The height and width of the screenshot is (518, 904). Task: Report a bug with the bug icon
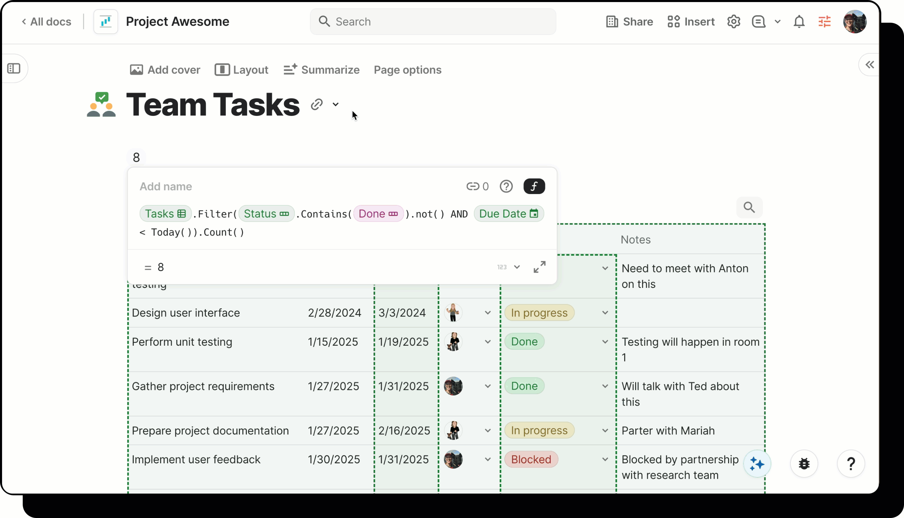[804, 463]
